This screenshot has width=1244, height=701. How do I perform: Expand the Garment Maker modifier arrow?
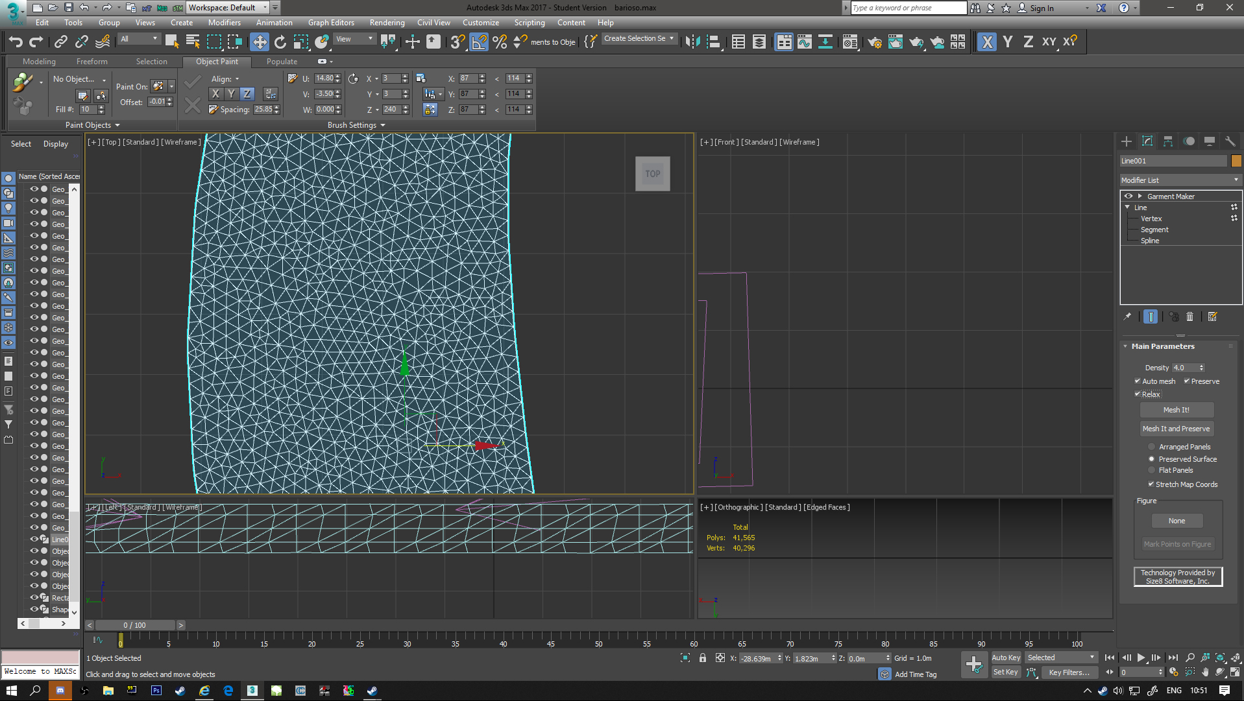click(1140, 196)
